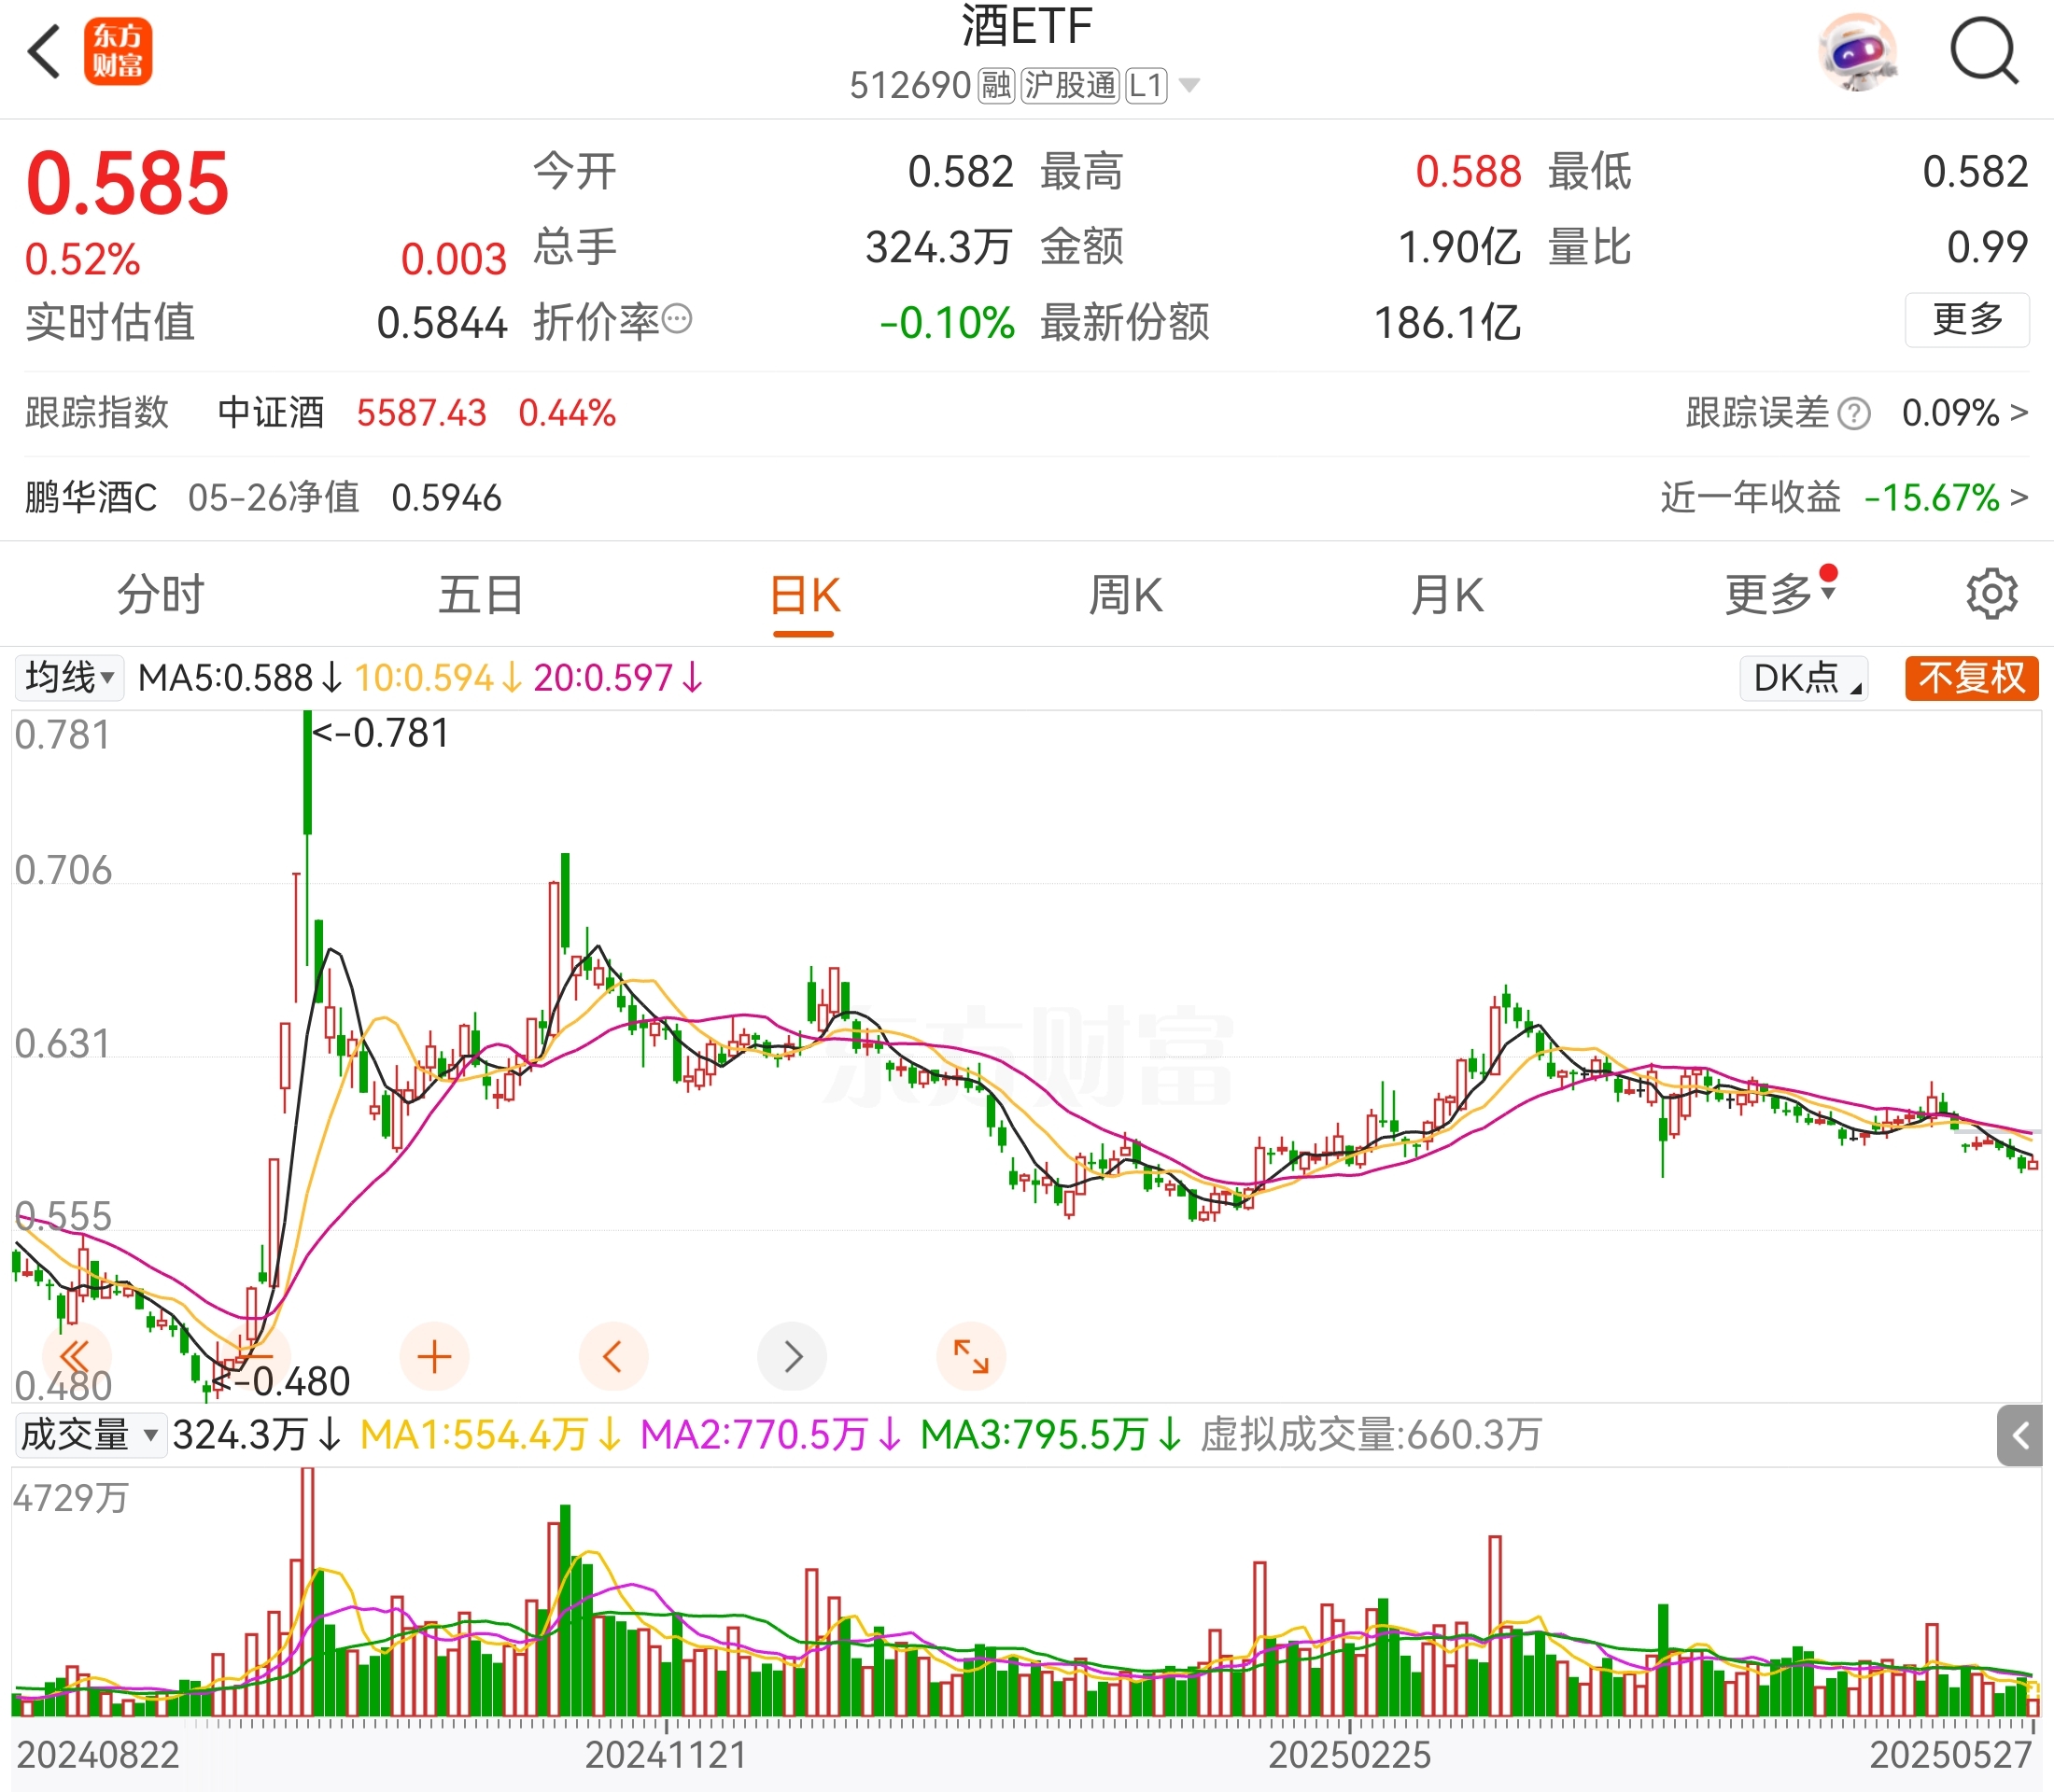The height and width of the screenshot is (1792, 2054).
Task: Open the DK点 selector
Action: click(x=1804, y=678)
